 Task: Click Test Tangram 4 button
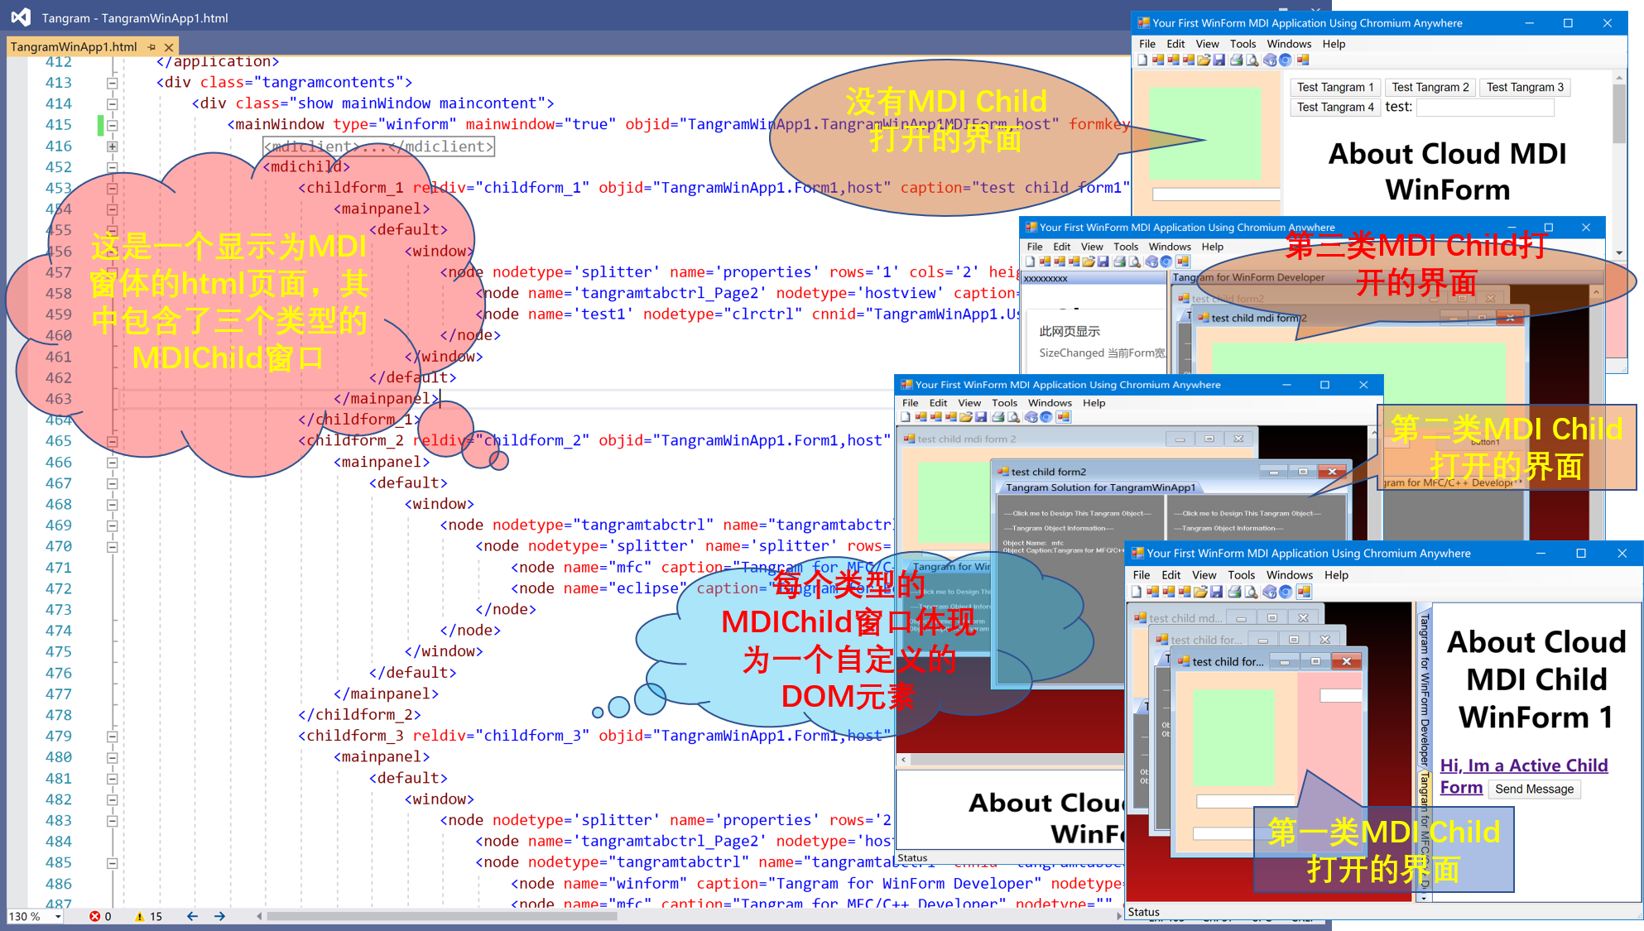(1335, 107)
